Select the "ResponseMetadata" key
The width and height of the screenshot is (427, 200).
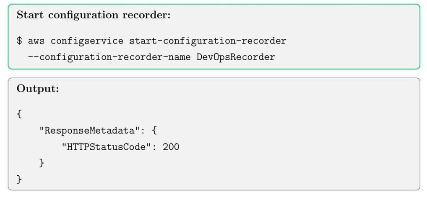[x=89, y=131]
